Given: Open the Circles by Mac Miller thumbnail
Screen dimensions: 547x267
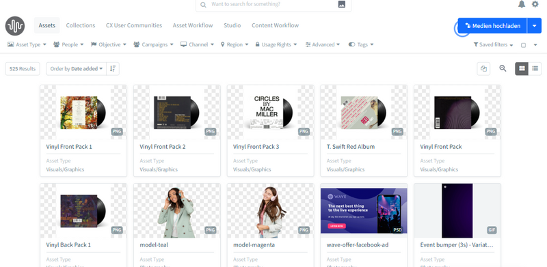Looking at the screenshot, I should tap(270, 112).
